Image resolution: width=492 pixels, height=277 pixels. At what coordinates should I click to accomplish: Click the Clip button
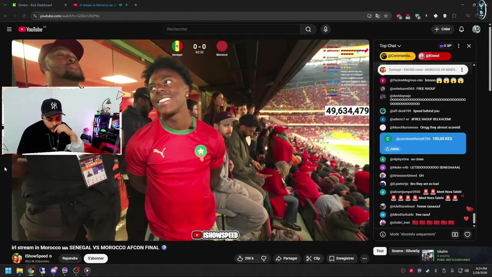pos(313,259)
